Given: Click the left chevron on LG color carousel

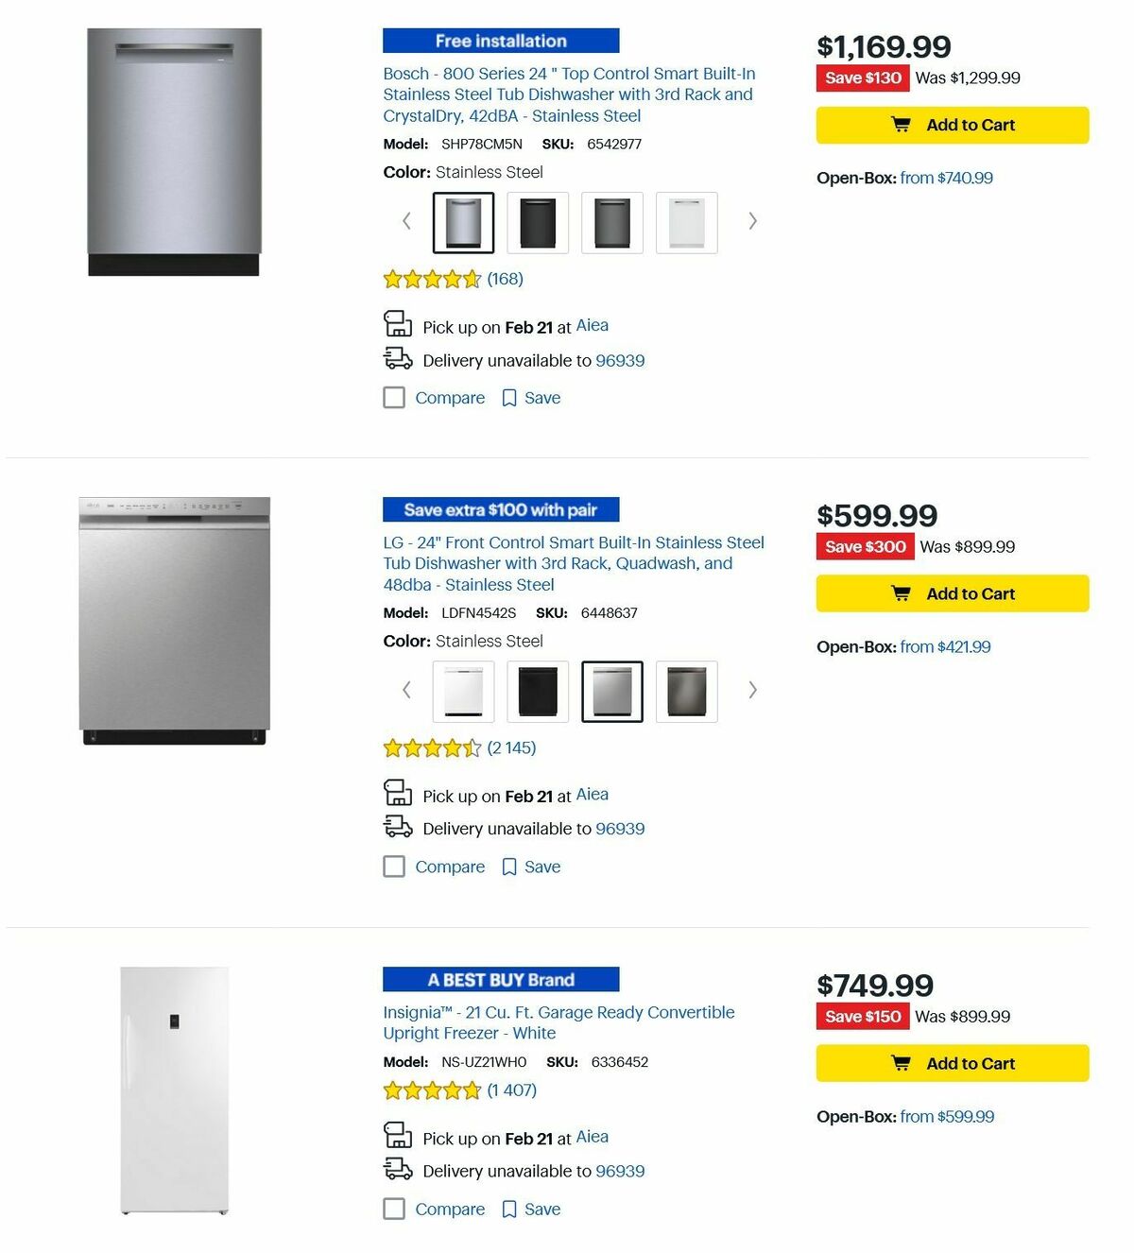Looking at the screenshot, I should coord(406,690).
